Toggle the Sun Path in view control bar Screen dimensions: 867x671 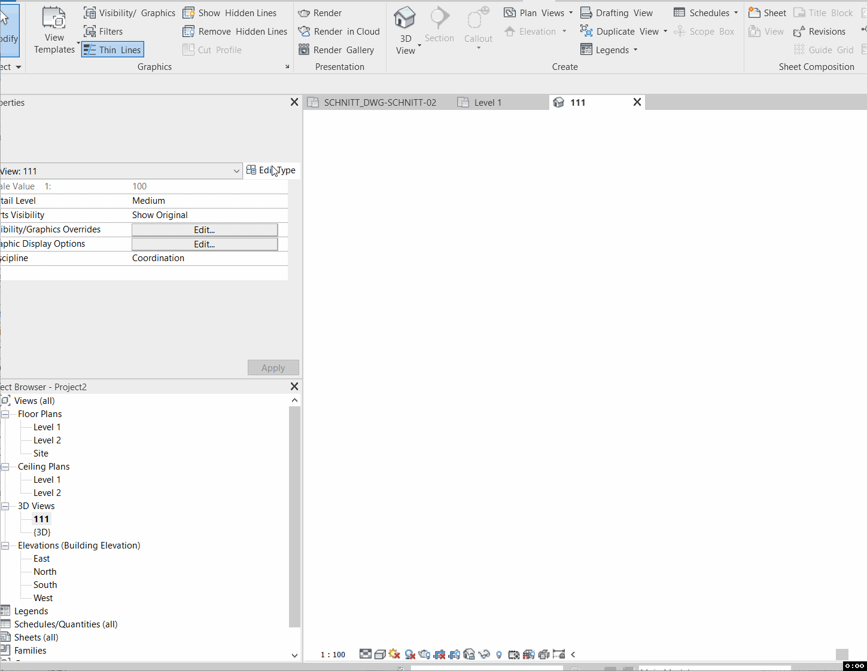[395, 654]
